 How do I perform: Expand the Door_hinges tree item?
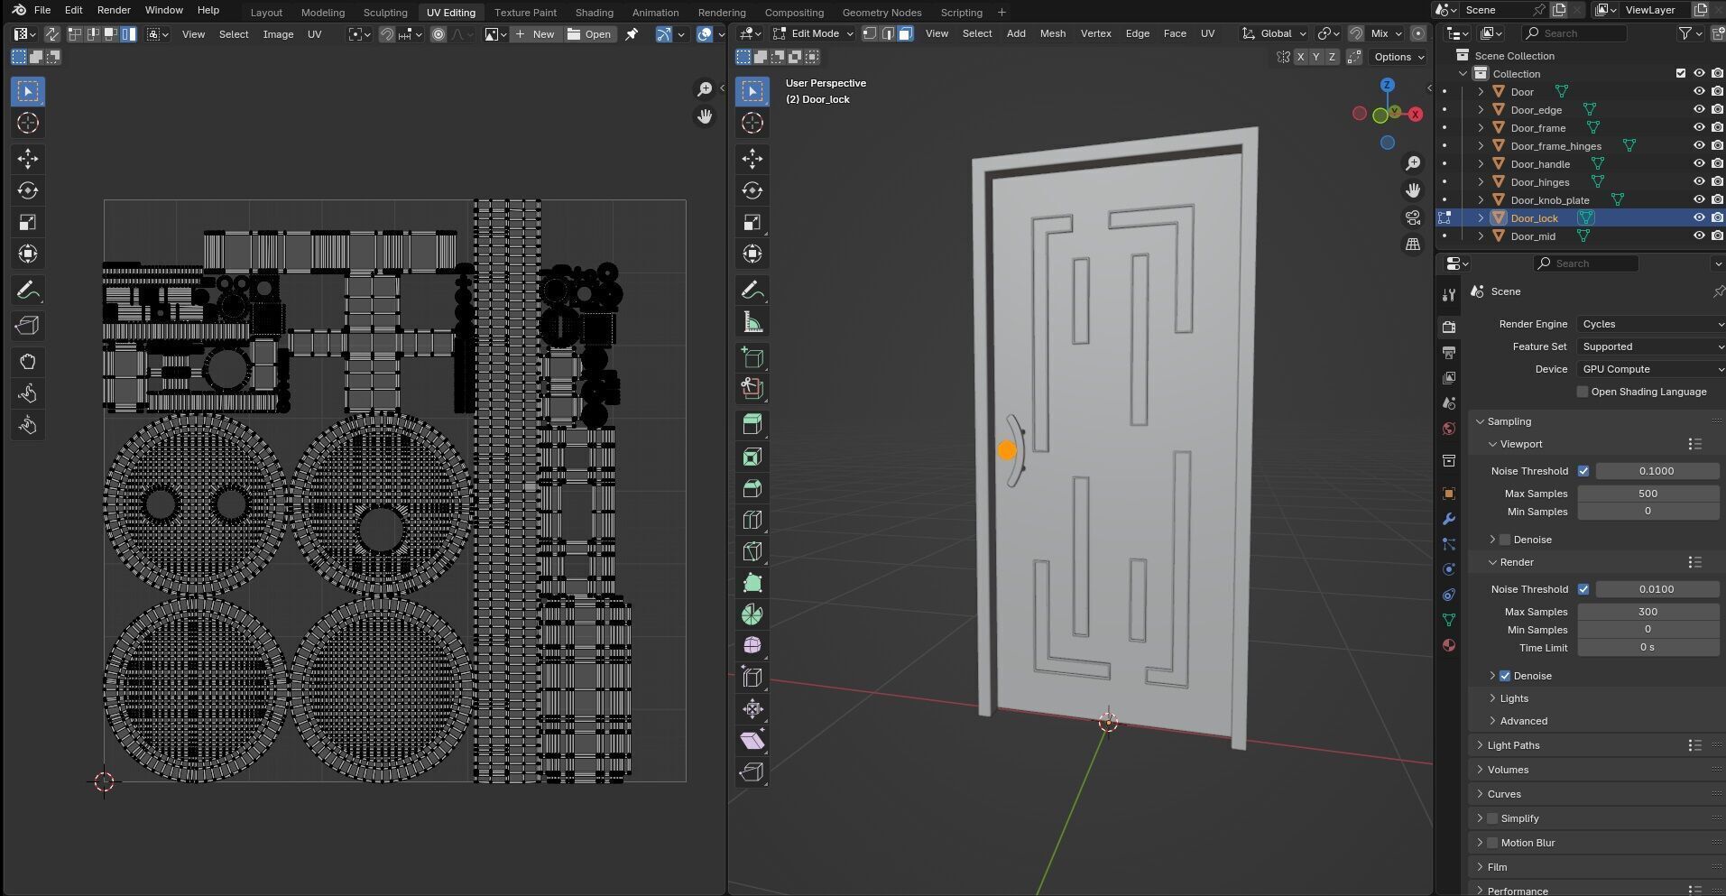(x=1481, y=182)
